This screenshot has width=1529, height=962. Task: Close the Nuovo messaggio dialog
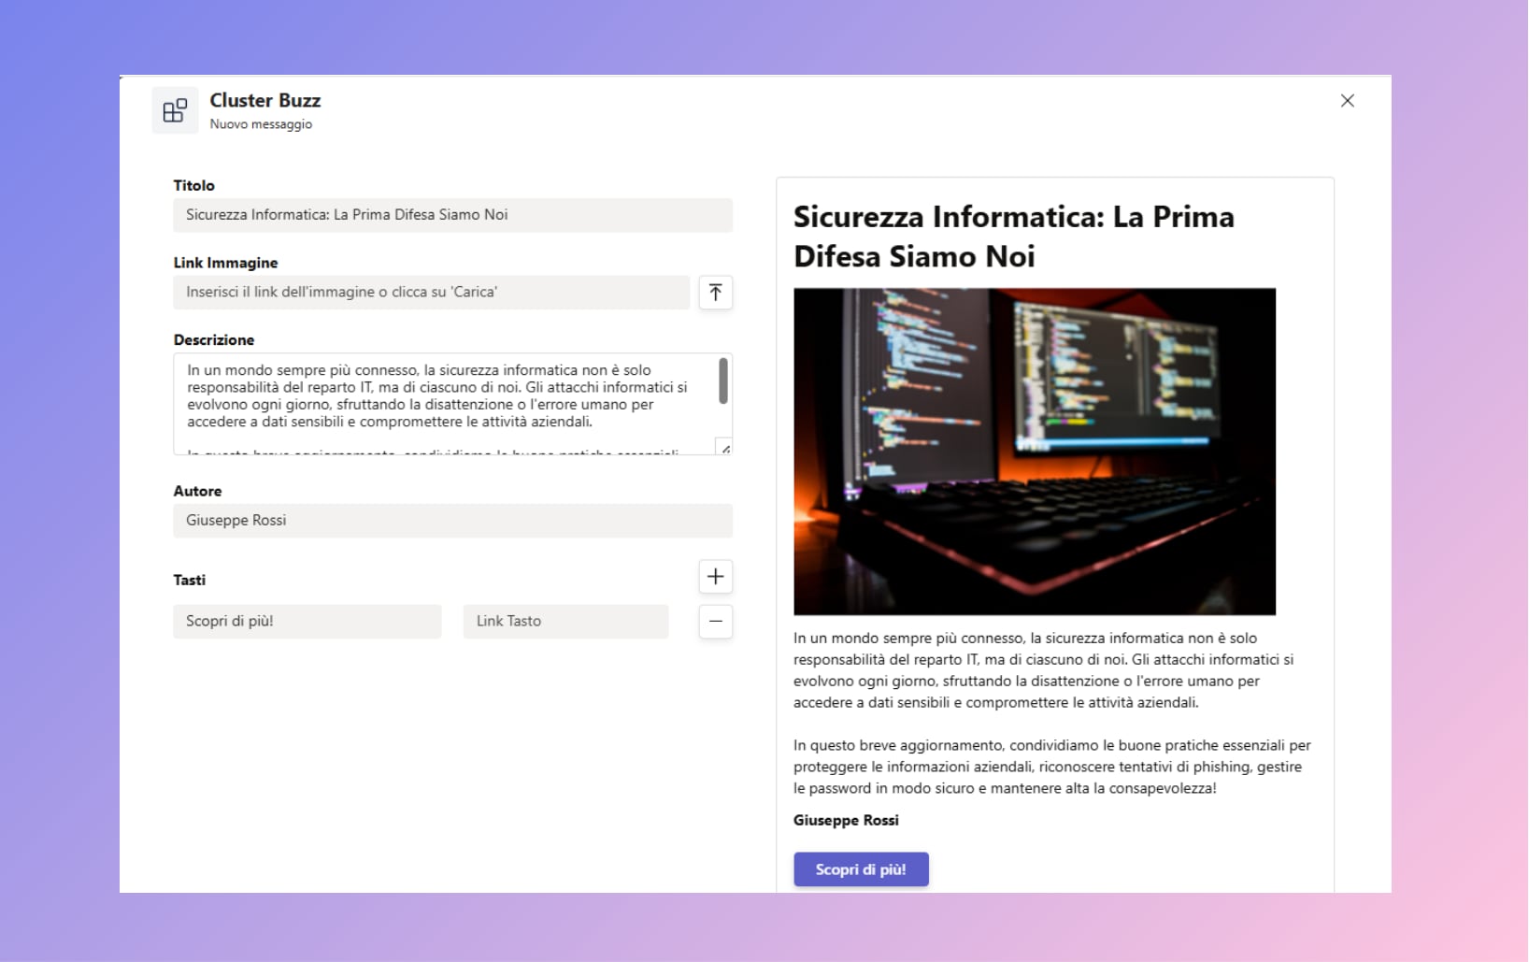tap(1347, 101)
